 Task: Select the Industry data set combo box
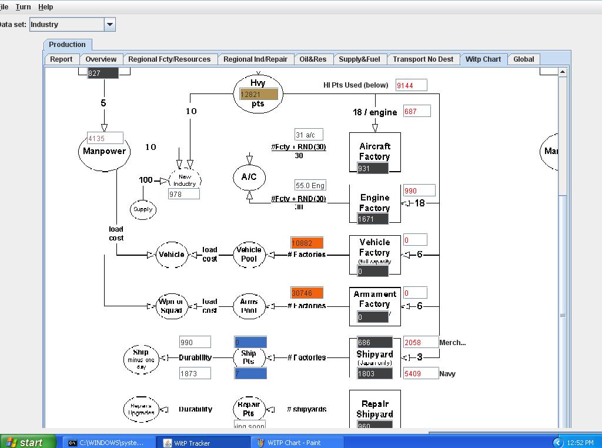point(72,25)
